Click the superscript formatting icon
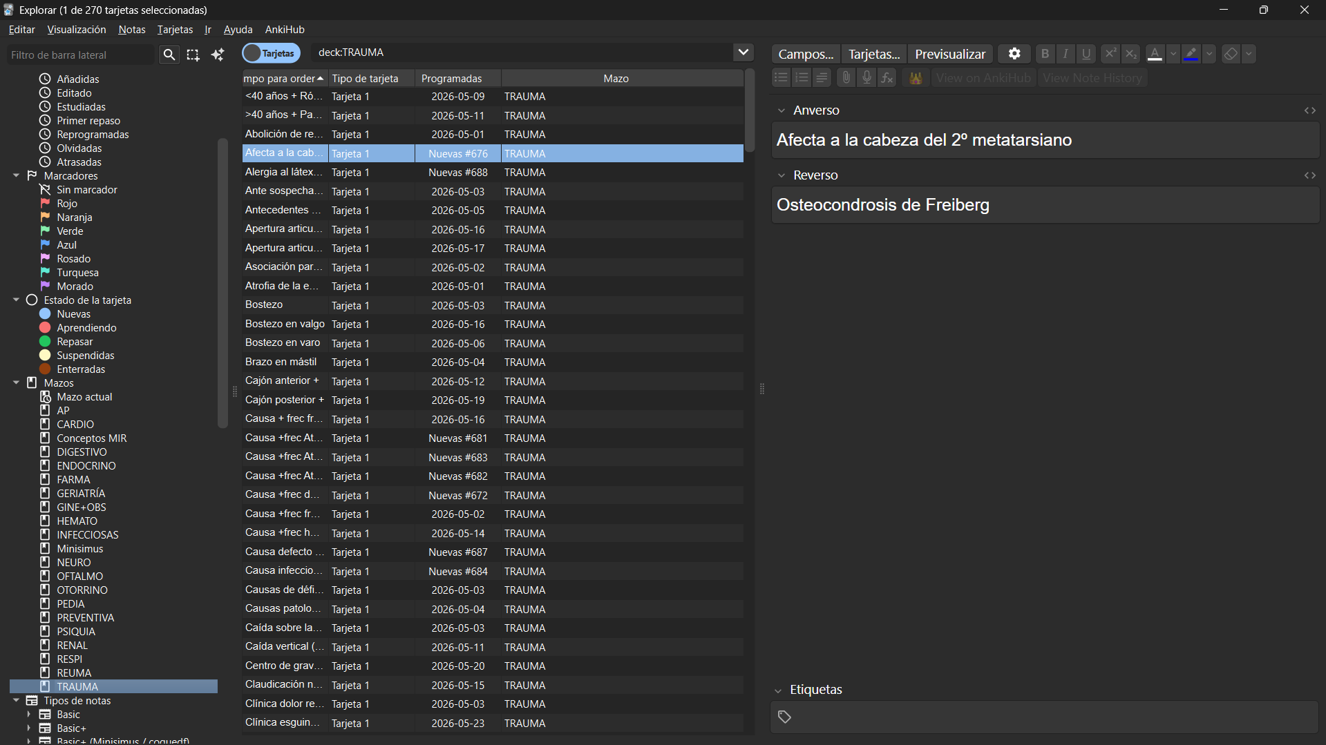Image resolution: width=1326 pixels, height=745 pixels. click(x=1110, y=54)
